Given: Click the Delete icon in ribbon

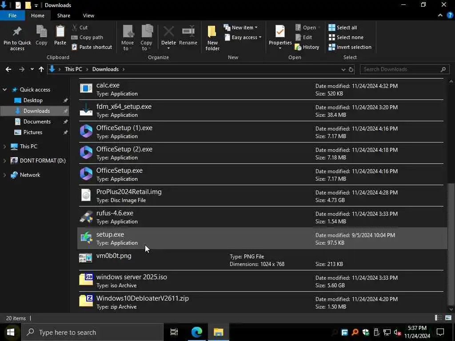Looking at the screenshot, I should coord(168,32).
